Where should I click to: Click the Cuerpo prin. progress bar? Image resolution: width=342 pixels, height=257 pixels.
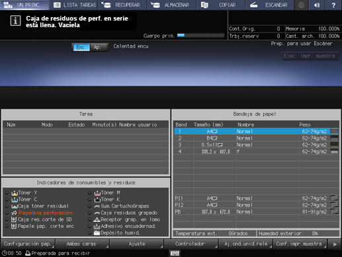200,35
